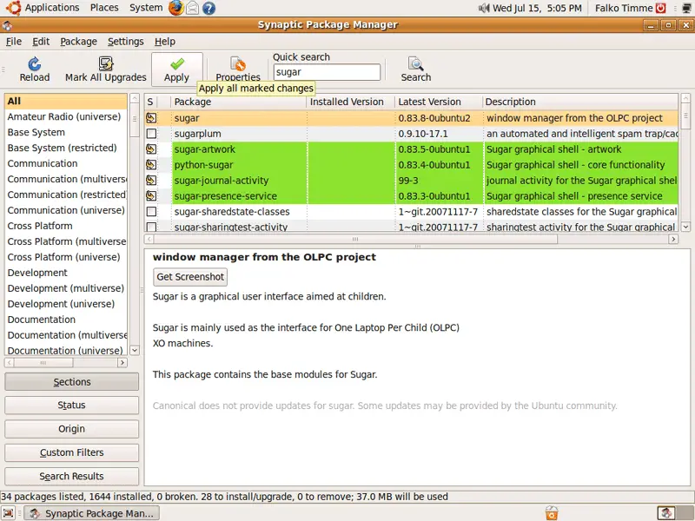Open Custom Filters view

[x=72, y=452]
